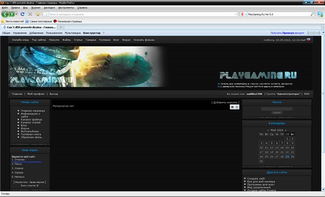Screen dimensions: 325x197
Task: Open Каталог файлов in site menu
Action: pyautogui.click(x=31, y=120)
